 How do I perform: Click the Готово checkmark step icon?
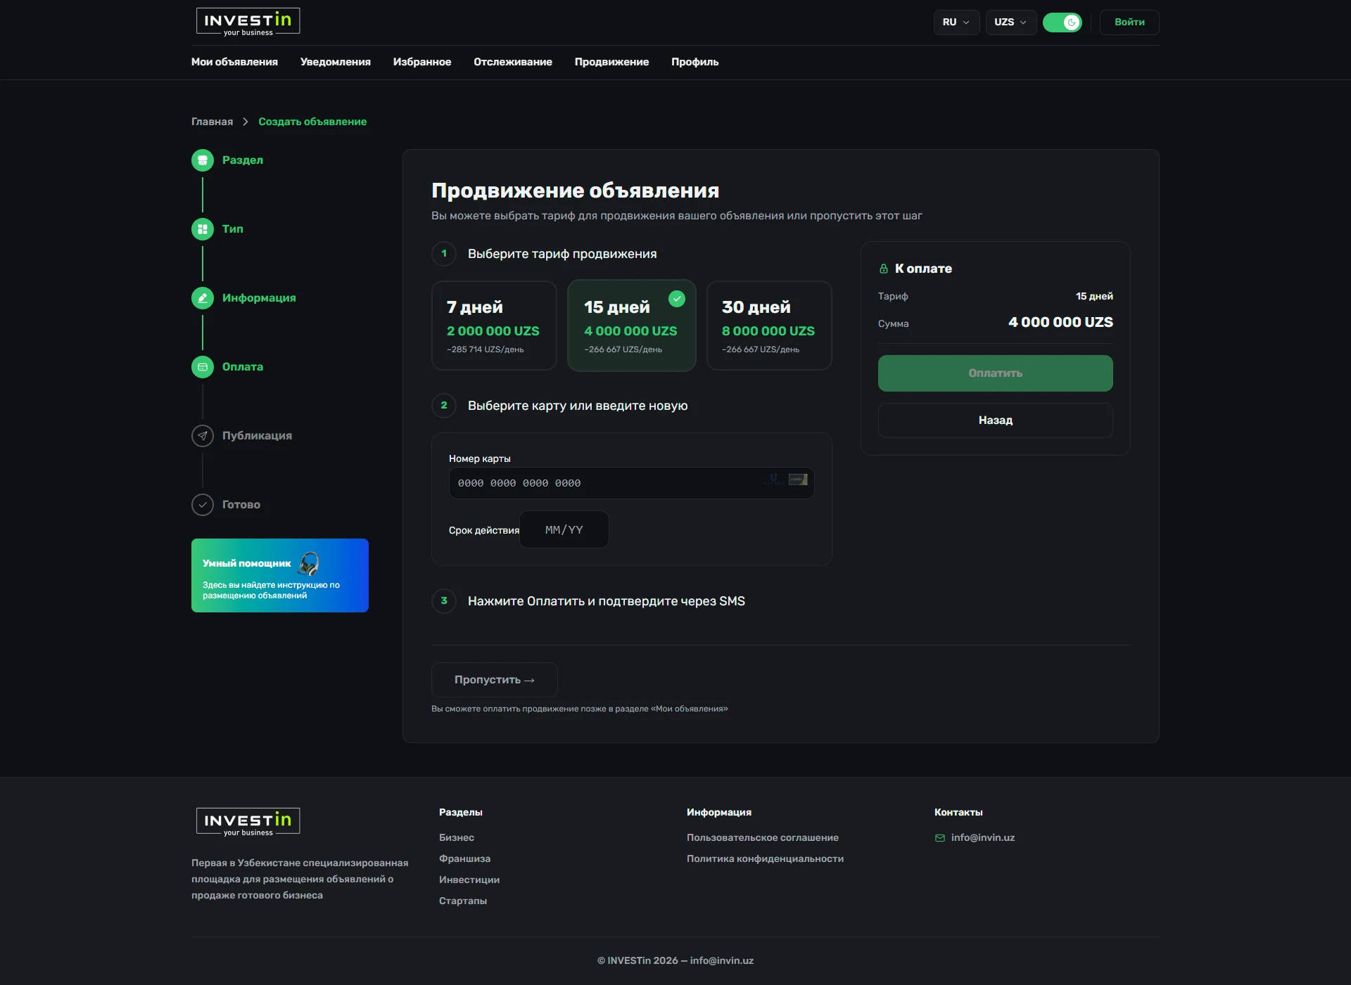point(203,505)
